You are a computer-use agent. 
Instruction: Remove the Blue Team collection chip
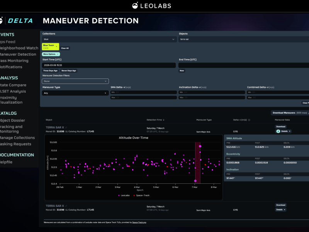56,46
